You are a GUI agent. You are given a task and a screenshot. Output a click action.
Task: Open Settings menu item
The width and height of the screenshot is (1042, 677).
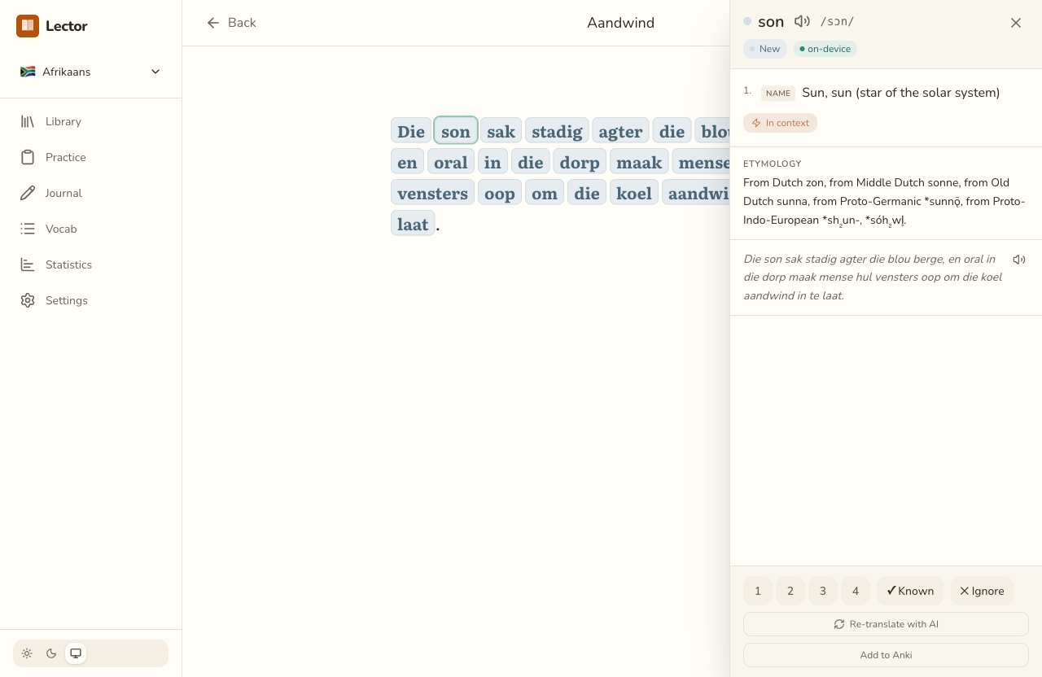[x=91, y=300]
